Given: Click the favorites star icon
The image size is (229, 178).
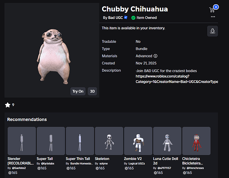Looking at the screenshot, I should coord(8,105).
